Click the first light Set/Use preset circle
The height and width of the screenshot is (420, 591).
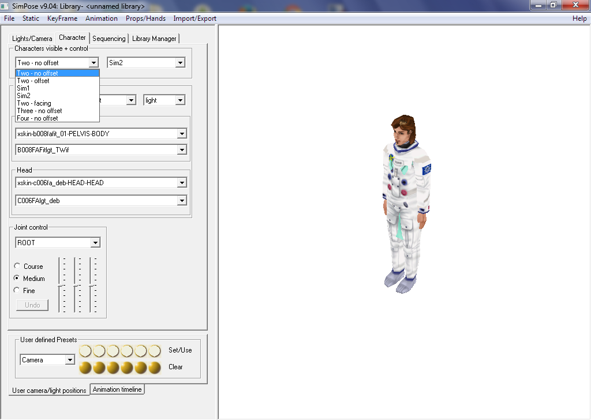click(x=85, y=351)
